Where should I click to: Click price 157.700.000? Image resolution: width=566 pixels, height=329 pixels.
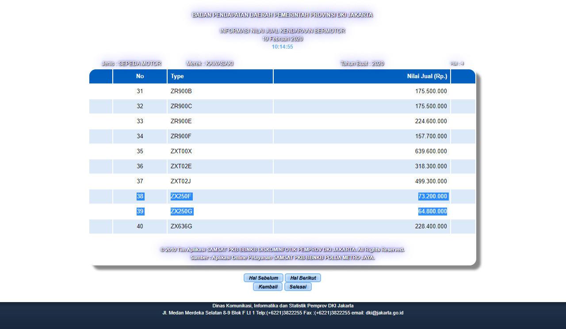pyautogui.click(x=431, y=136)
